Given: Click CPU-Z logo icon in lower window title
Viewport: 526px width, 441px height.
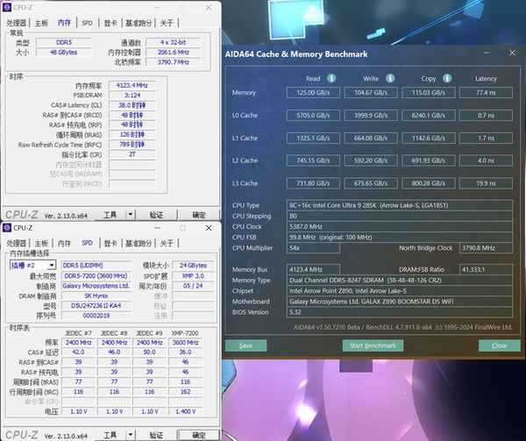Looking at the screenshot, I should pyautogui.click(x=7, y=228).
